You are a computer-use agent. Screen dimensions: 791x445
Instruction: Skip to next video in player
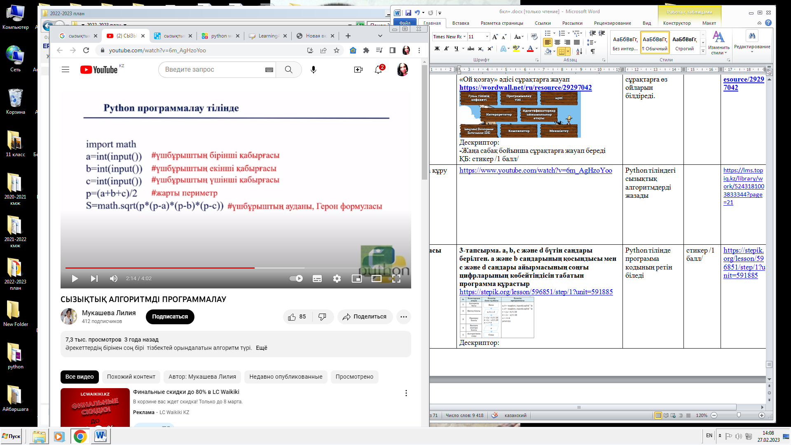tap(94, 279)
